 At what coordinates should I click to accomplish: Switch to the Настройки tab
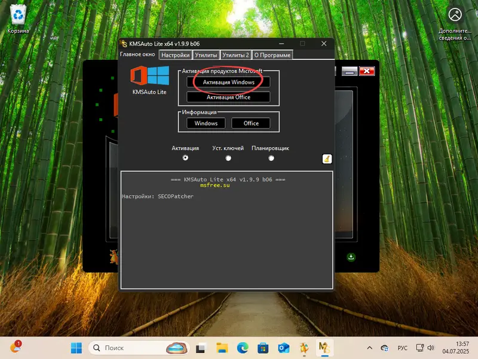tap(175, 54)
